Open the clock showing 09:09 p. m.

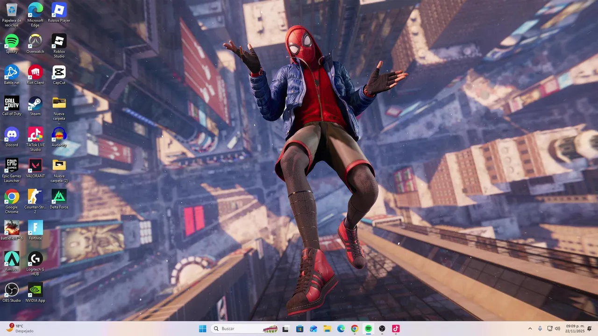point(575,329)
